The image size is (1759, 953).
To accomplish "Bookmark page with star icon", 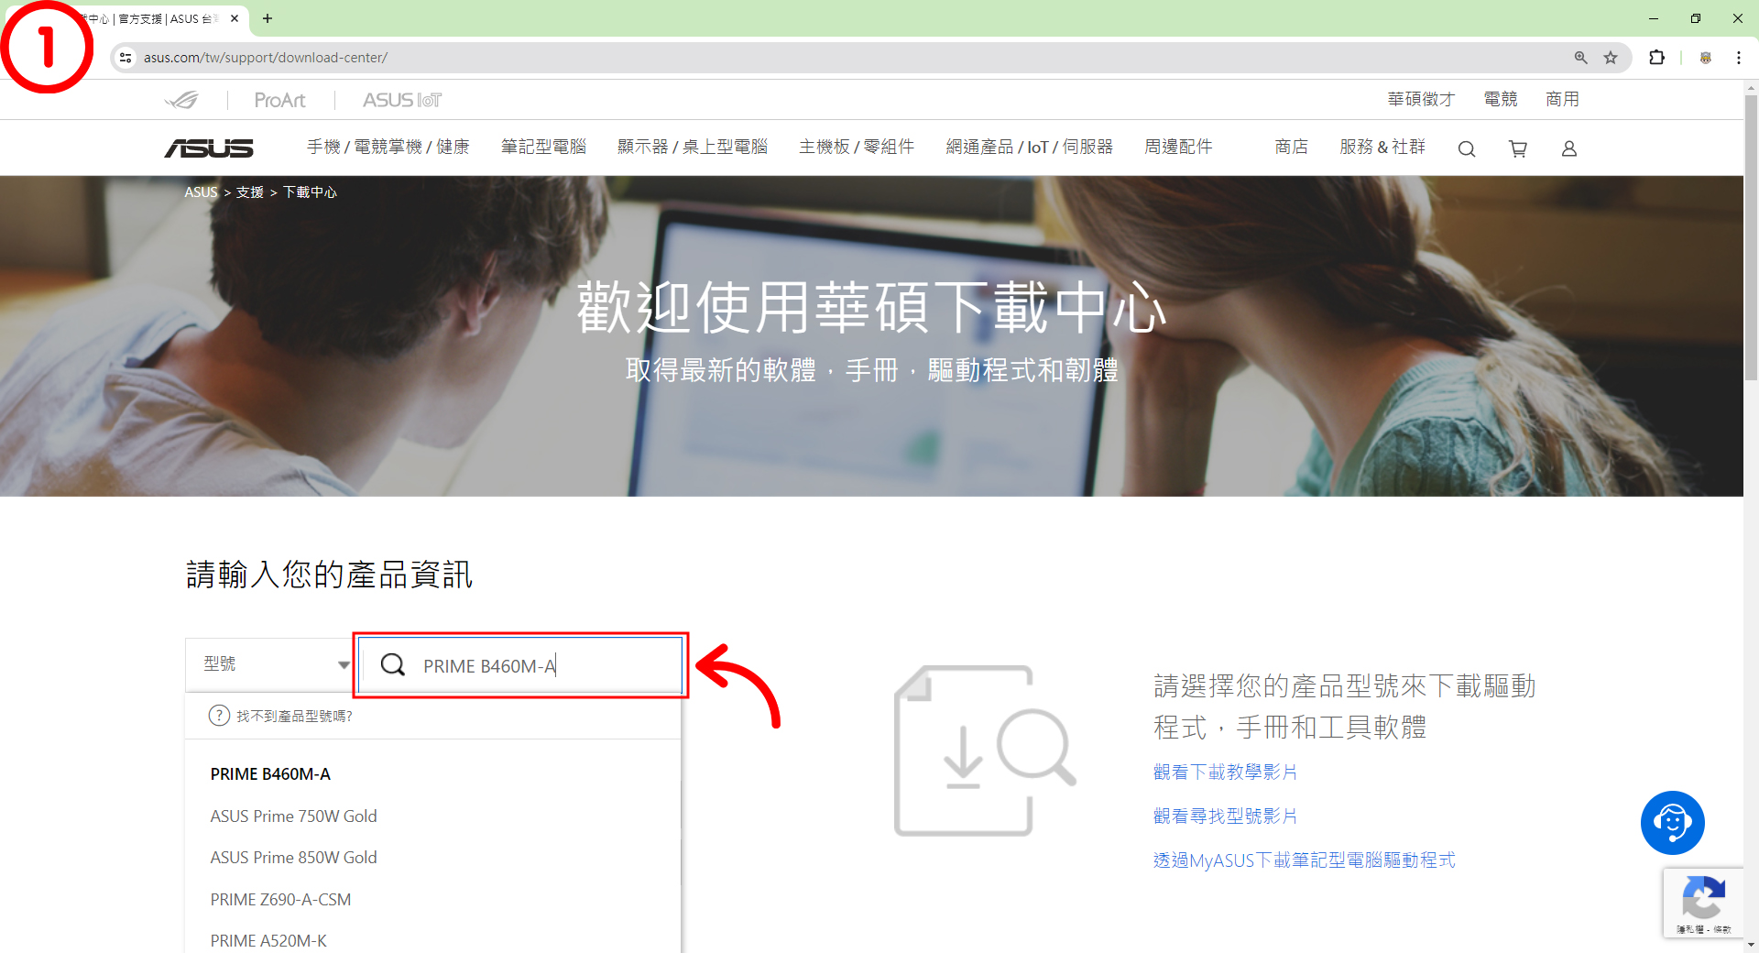I will (1611, 58).
